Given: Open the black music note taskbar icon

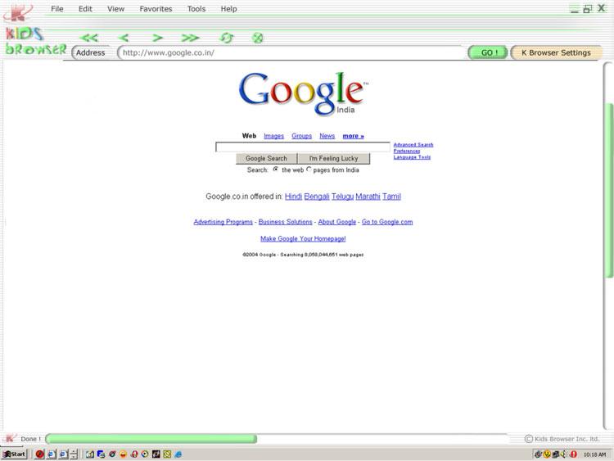Looking at the screenshot, I should point(156,454).
